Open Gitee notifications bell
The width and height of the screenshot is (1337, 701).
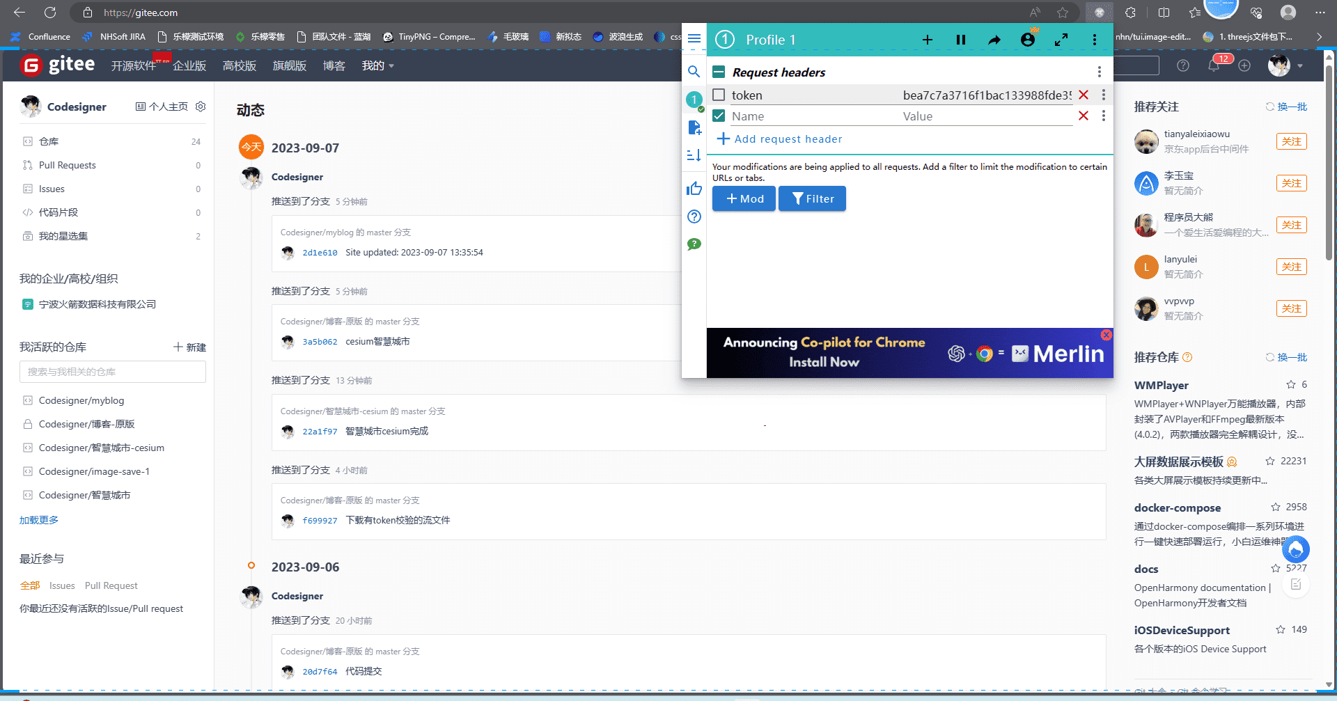(x=1214, y=65)
